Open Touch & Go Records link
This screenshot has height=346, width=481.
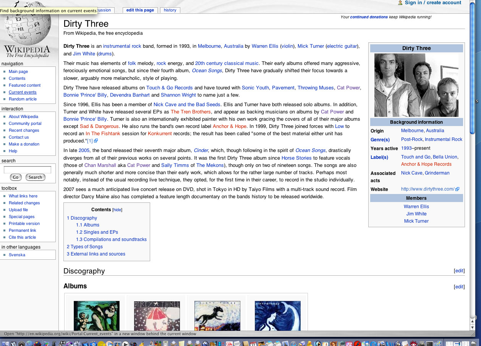170,88
